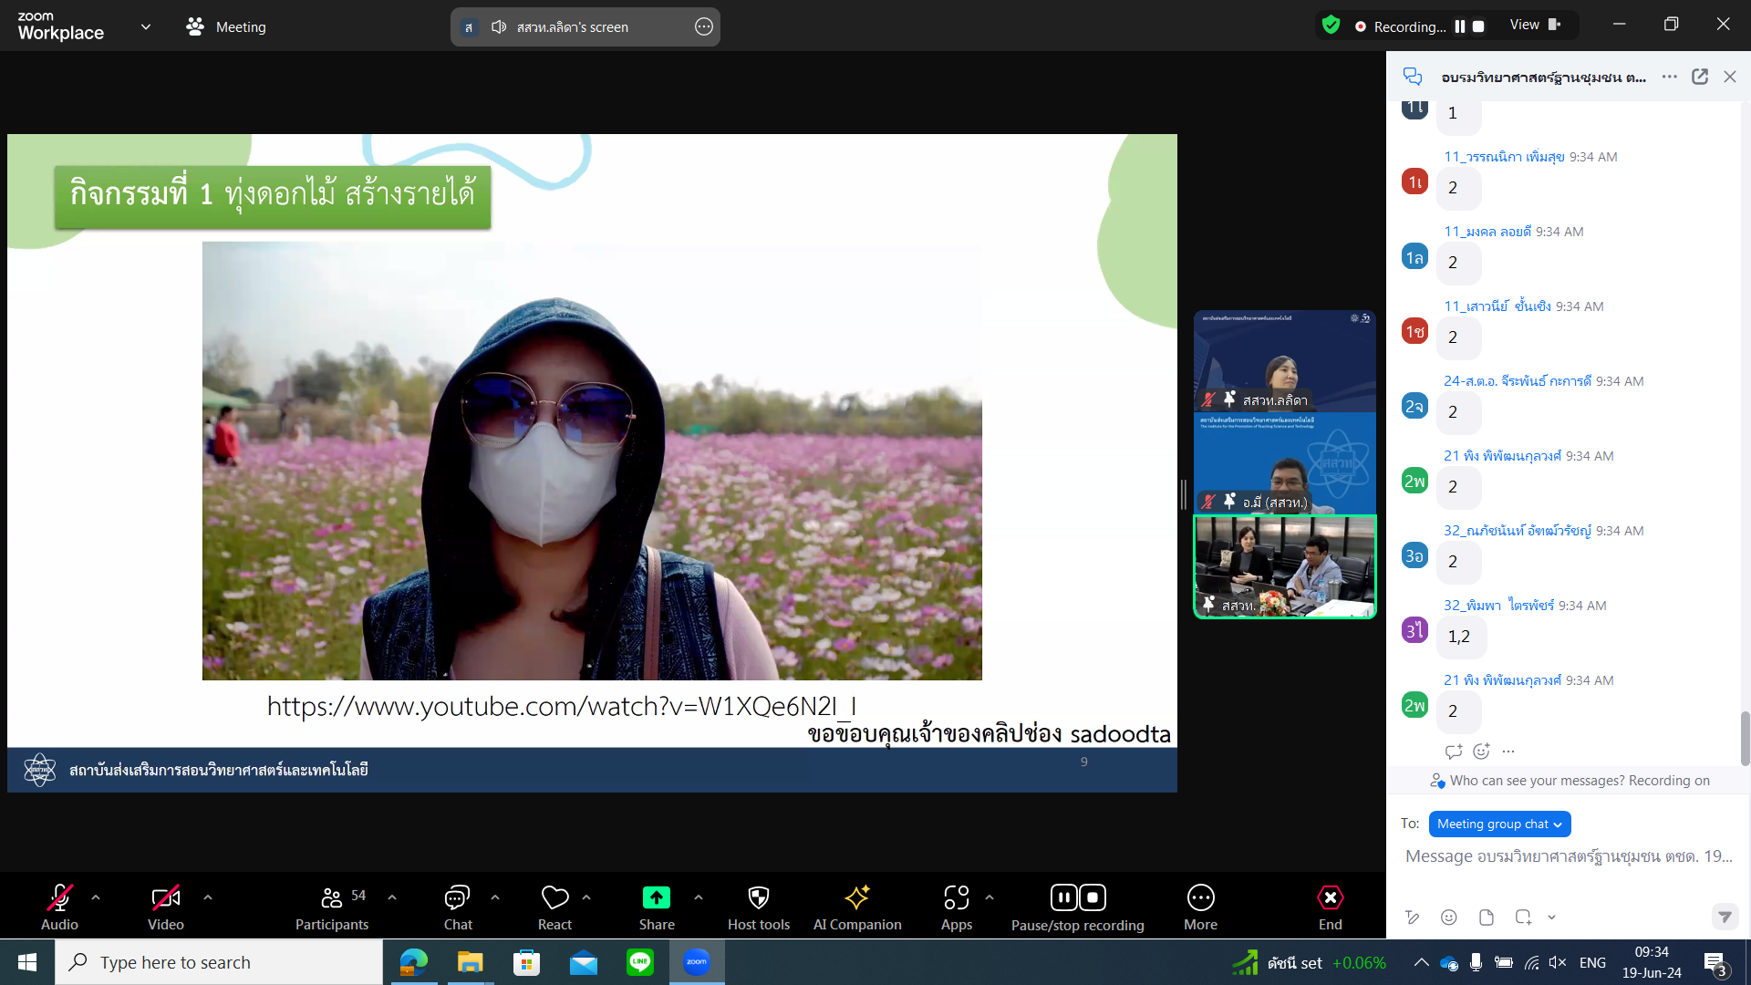Expand React options arrow
The image size is (1751, 985).
point(586,897)
